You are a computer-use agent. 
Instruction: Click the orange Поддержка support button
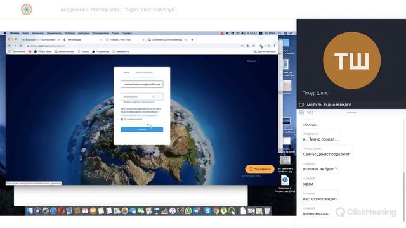259,169
